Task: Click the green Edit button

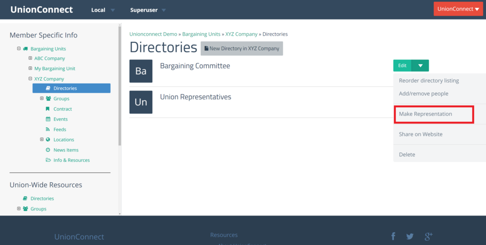Action: 402,66
